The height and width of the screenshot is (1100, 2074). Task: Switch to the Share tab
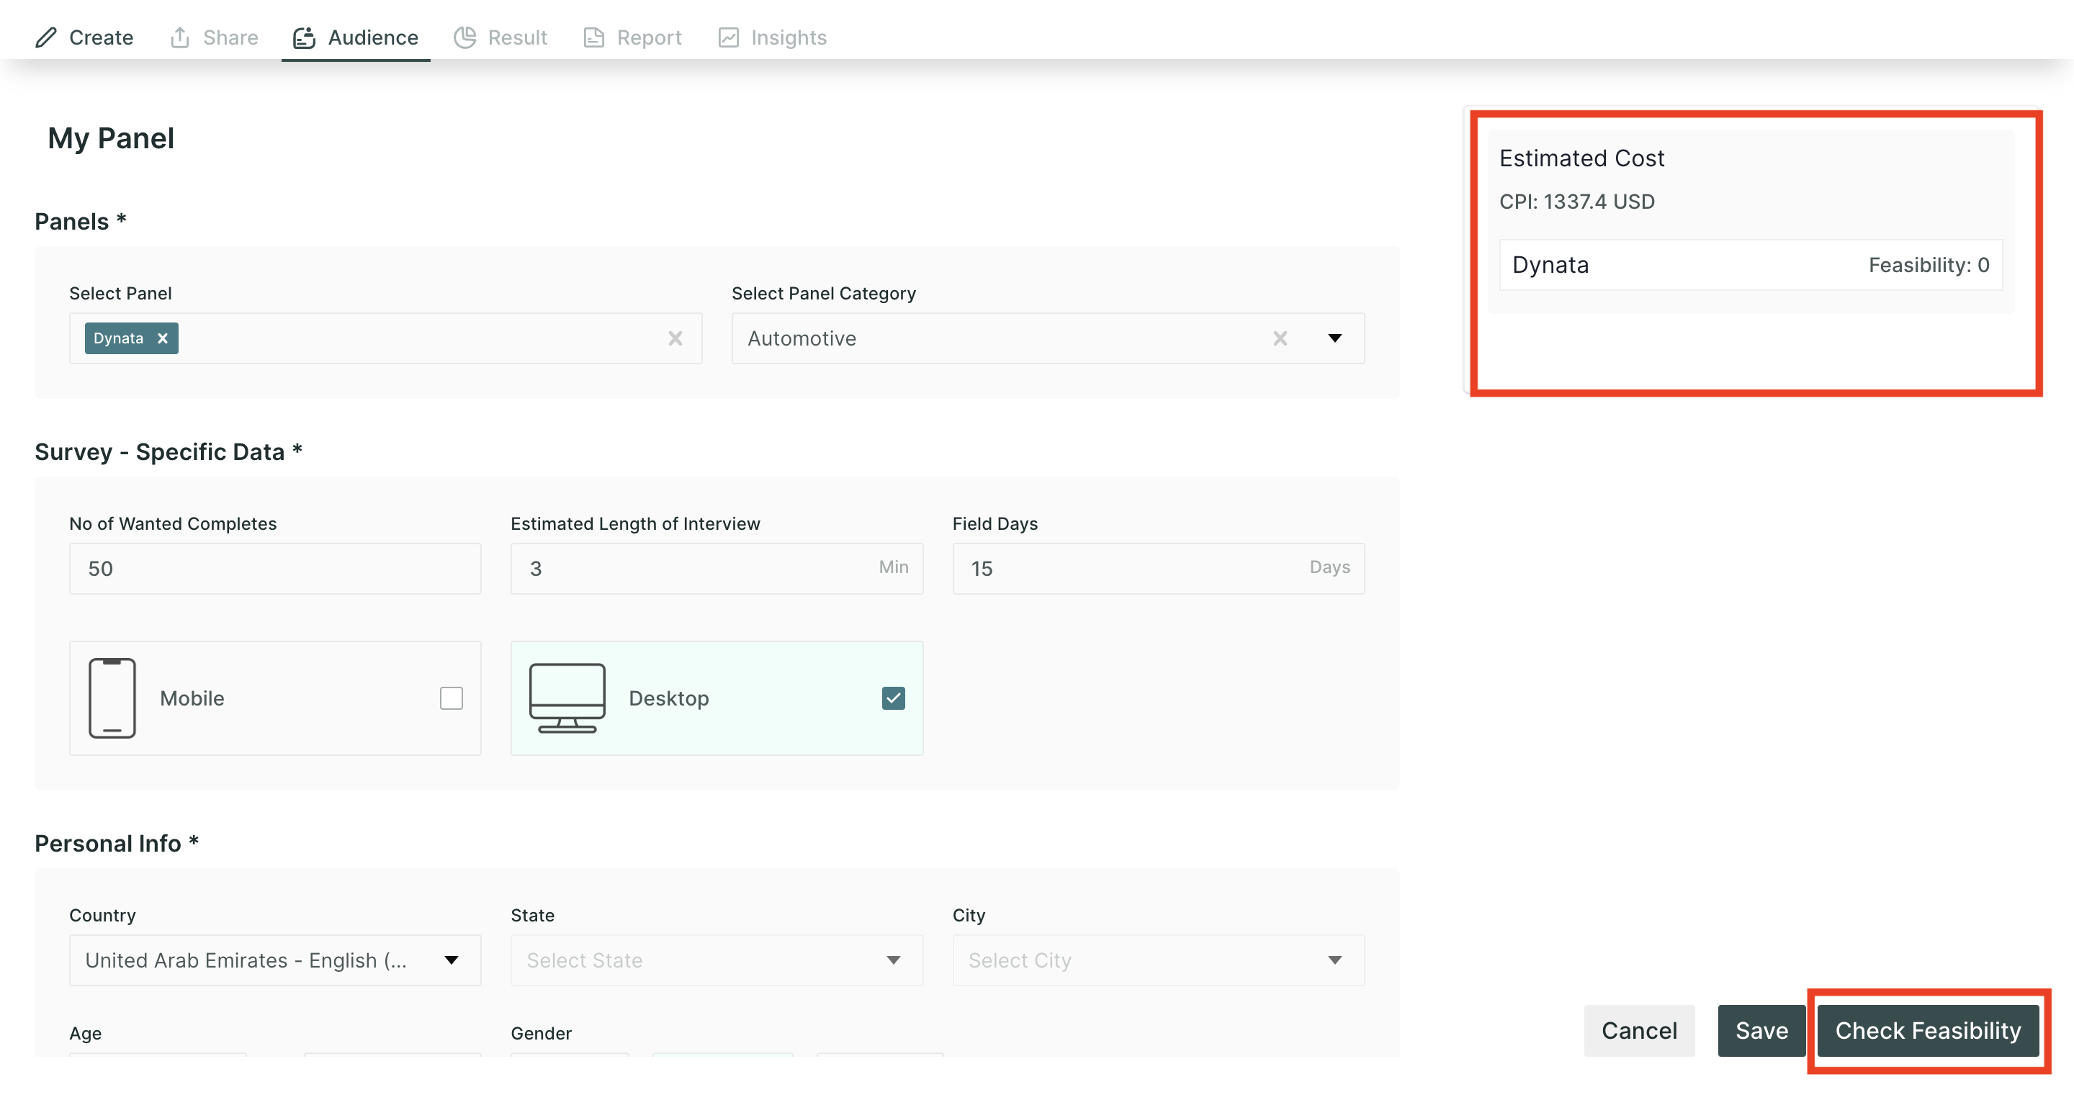214,37
